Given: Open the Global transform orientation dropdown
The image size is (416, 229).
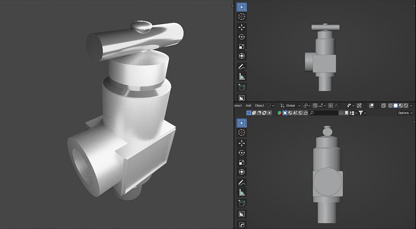Looking at the screenshot, I should tap(290, 105).
